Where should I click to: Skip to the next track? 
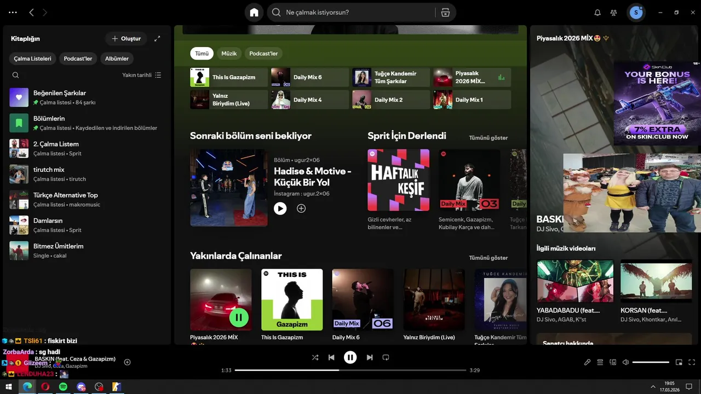pos(370,357)
